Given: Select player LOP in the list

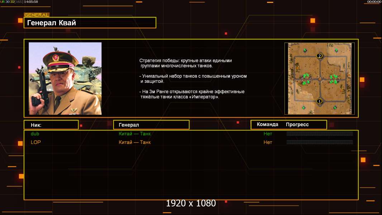Looking at the screenshot, I should tap(35, 142).
